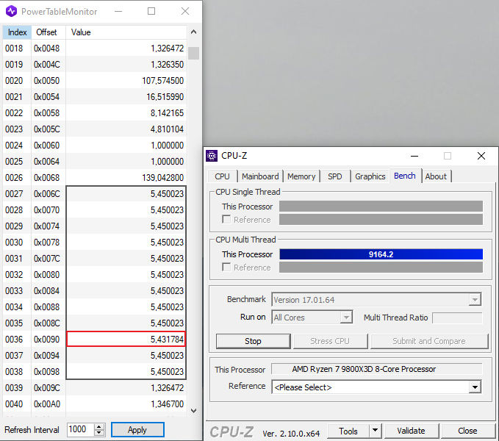Viewport: 499px width, 441px height.
Task: Decrease Refresh Interval with down stepper
Action: (x=99, y=433)
